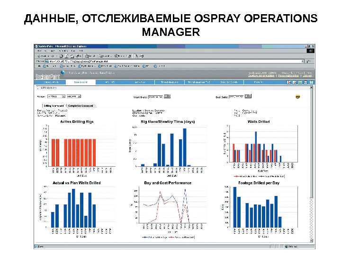The image size is (341, 255).
Task: Click the page scrollbar up arrow
Action: 311,87
